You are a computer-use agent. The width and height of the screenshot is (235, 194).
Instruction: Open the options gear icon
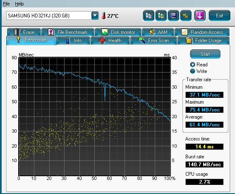click(186, 16)
